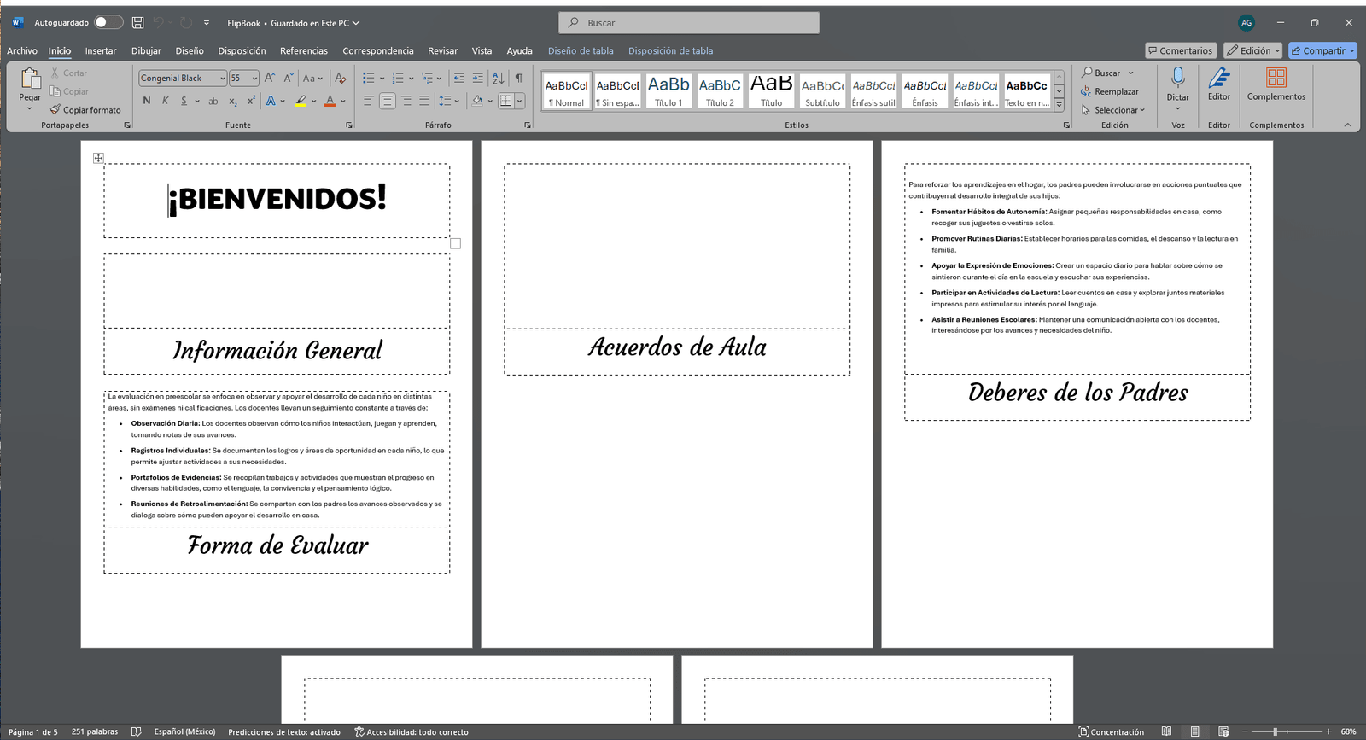Toggle bulleted list

(368, 78)
